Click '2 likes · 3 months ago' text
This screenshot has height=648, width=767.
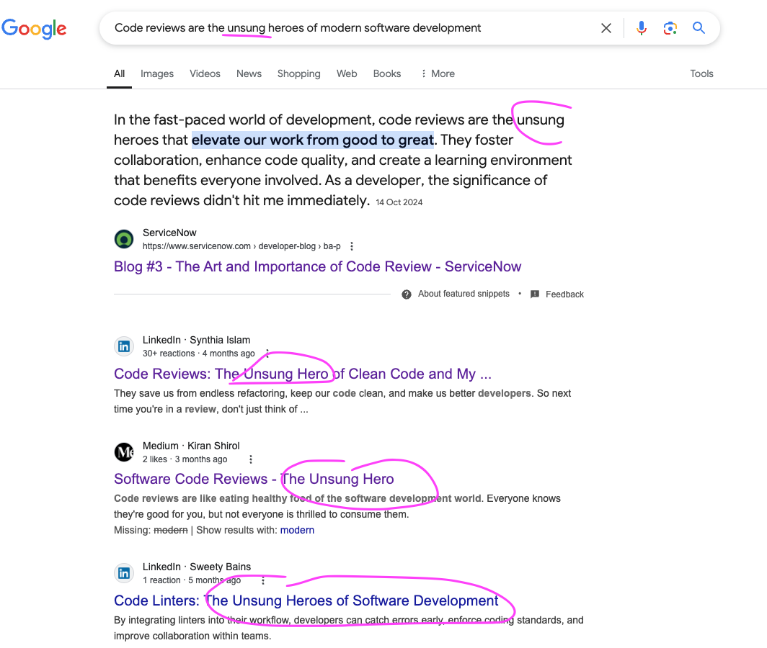(185, 459)
